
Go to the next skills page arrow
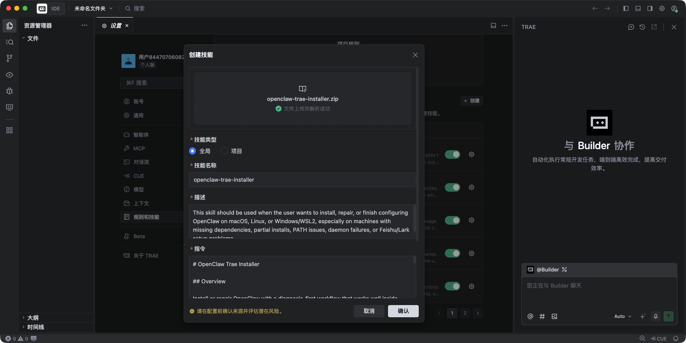pos(478,313)
